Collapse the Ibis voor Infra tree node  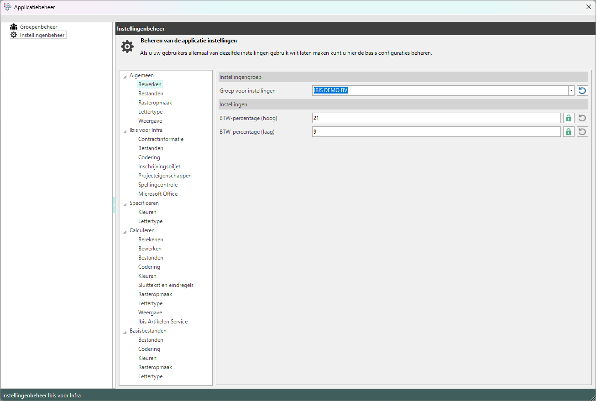point(125,131)
